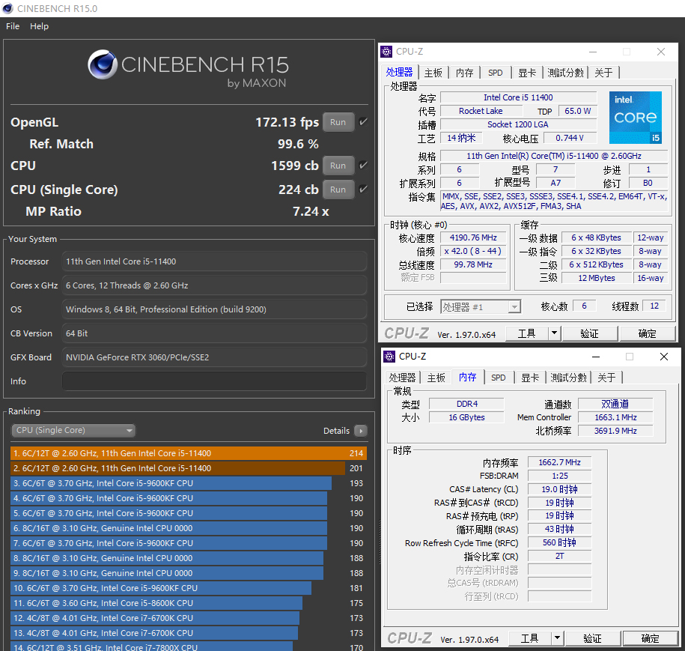685x651 pixels.
Task: Run the OpenGL benchmark
Action: (x=338, y=122)
